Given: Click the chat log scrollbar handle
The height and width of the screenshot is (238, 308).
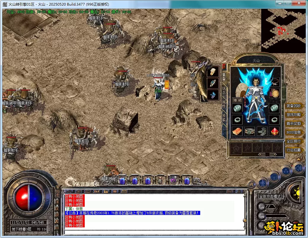Looking at the screenshot, I should pos(245,220).
